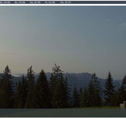Choose the Do, 31.07. date tab

pyautogui.click(x=66, y=3)
